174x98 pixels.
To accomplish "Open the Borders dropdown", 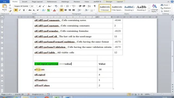I will [x=94, y=10].
